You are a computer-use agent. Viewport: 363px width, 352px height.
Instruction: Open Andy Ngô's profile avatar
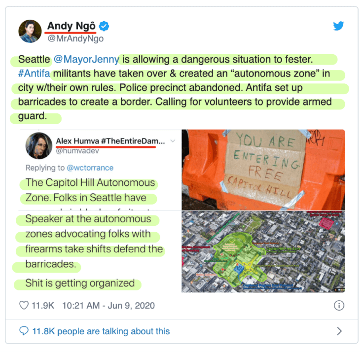tap(30, 31)
